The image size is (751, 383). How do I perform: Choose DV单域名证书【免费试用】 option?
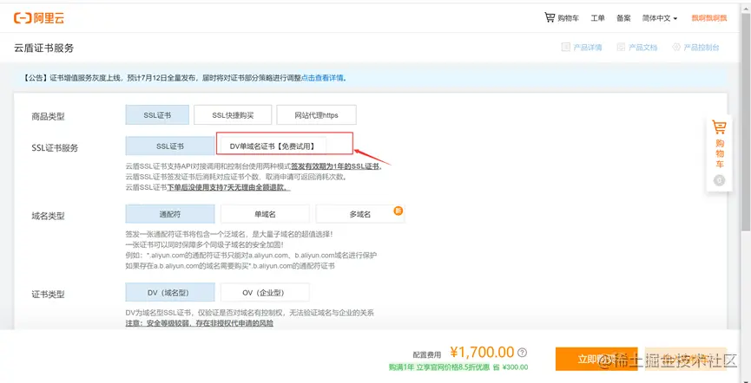click(x=272, y=146)
